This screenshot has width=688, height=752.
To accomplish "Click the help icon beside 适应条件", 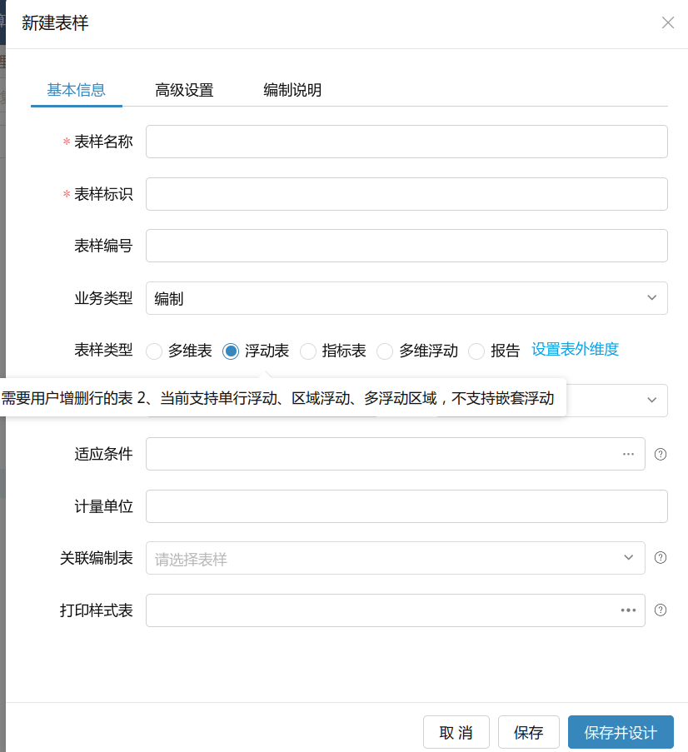I will [x=661, y=454].
